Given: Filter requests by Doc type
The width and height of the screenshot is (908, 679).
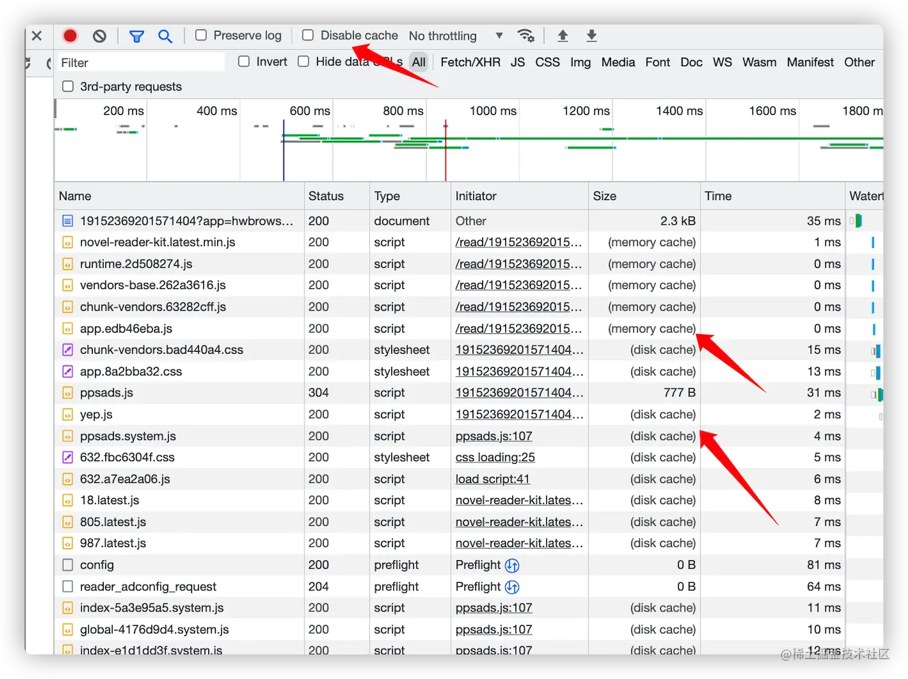Looking at the screenshot, I should 691,62.
